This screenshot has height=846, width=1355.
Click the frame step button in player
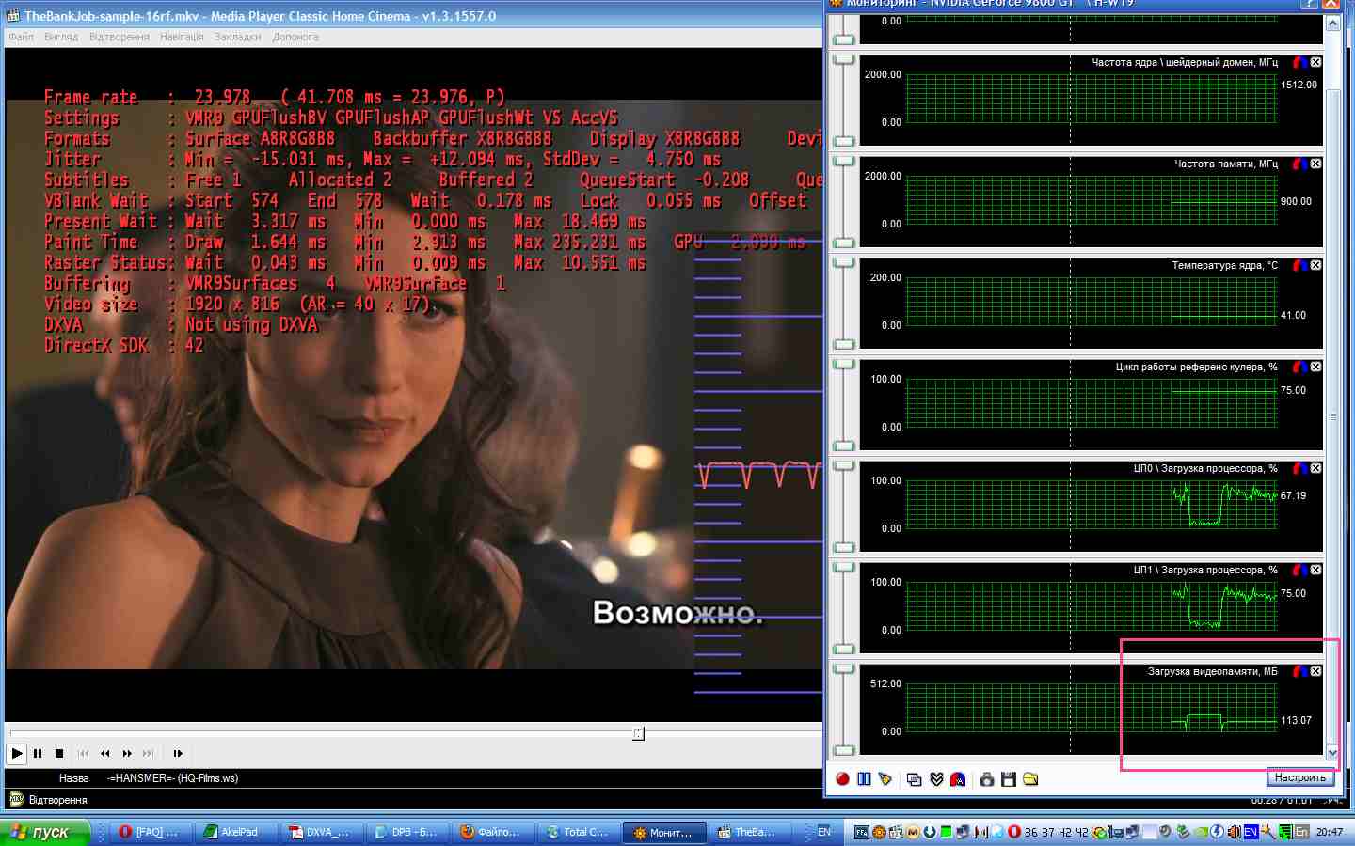coord(178,753)
